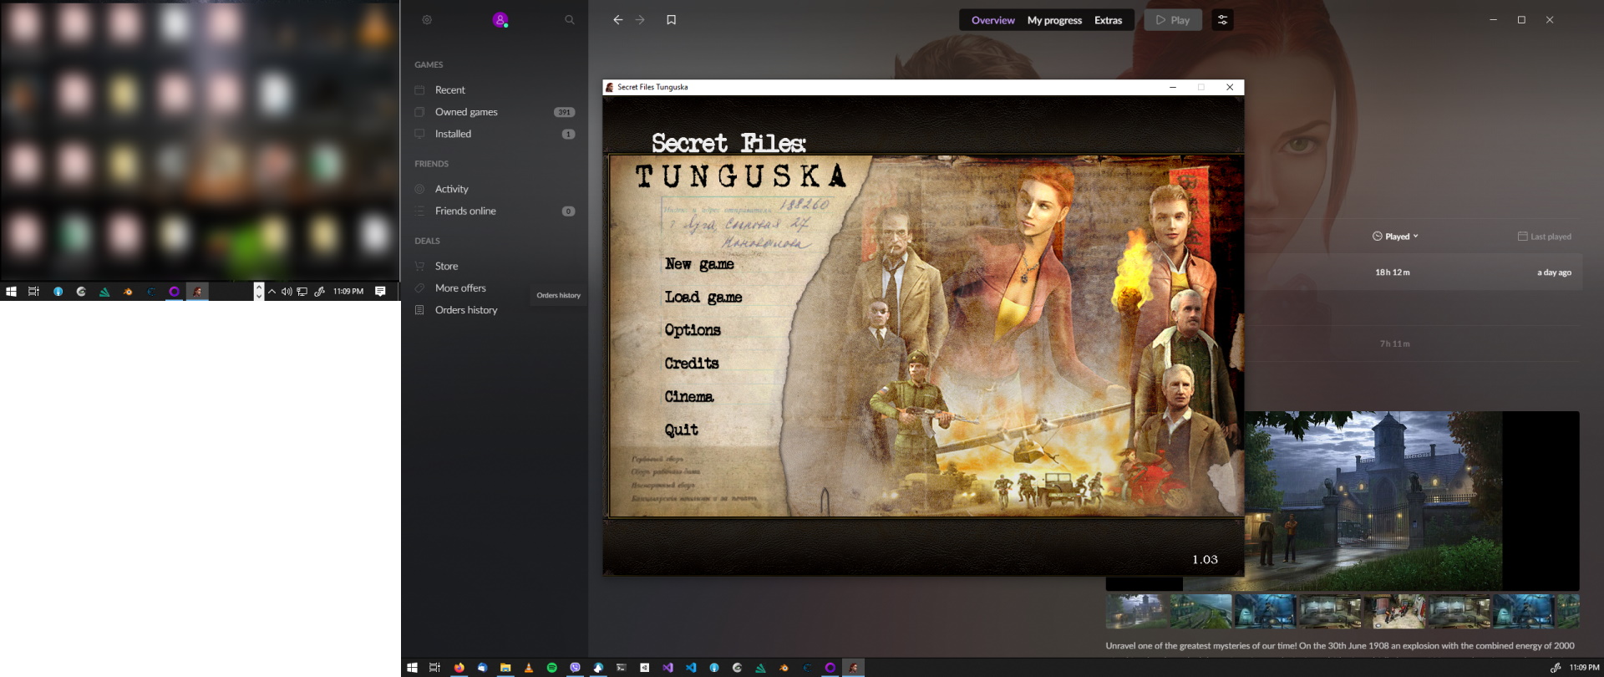The width and height of the screenshot is (1604, 677).
Task: Expand hidden system tray icons chevron
Action: pos(272,291)
